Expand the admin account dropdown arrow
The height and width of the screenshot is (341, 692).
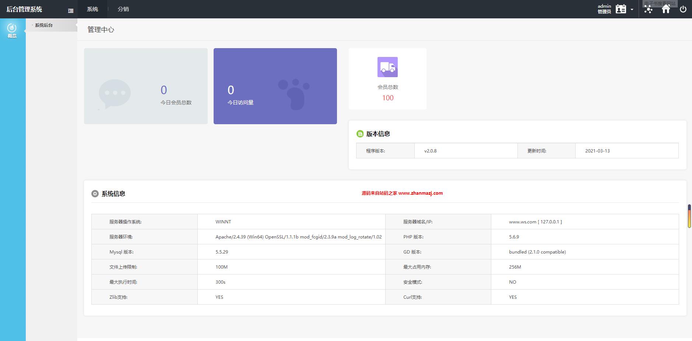[x=632, y=10]
